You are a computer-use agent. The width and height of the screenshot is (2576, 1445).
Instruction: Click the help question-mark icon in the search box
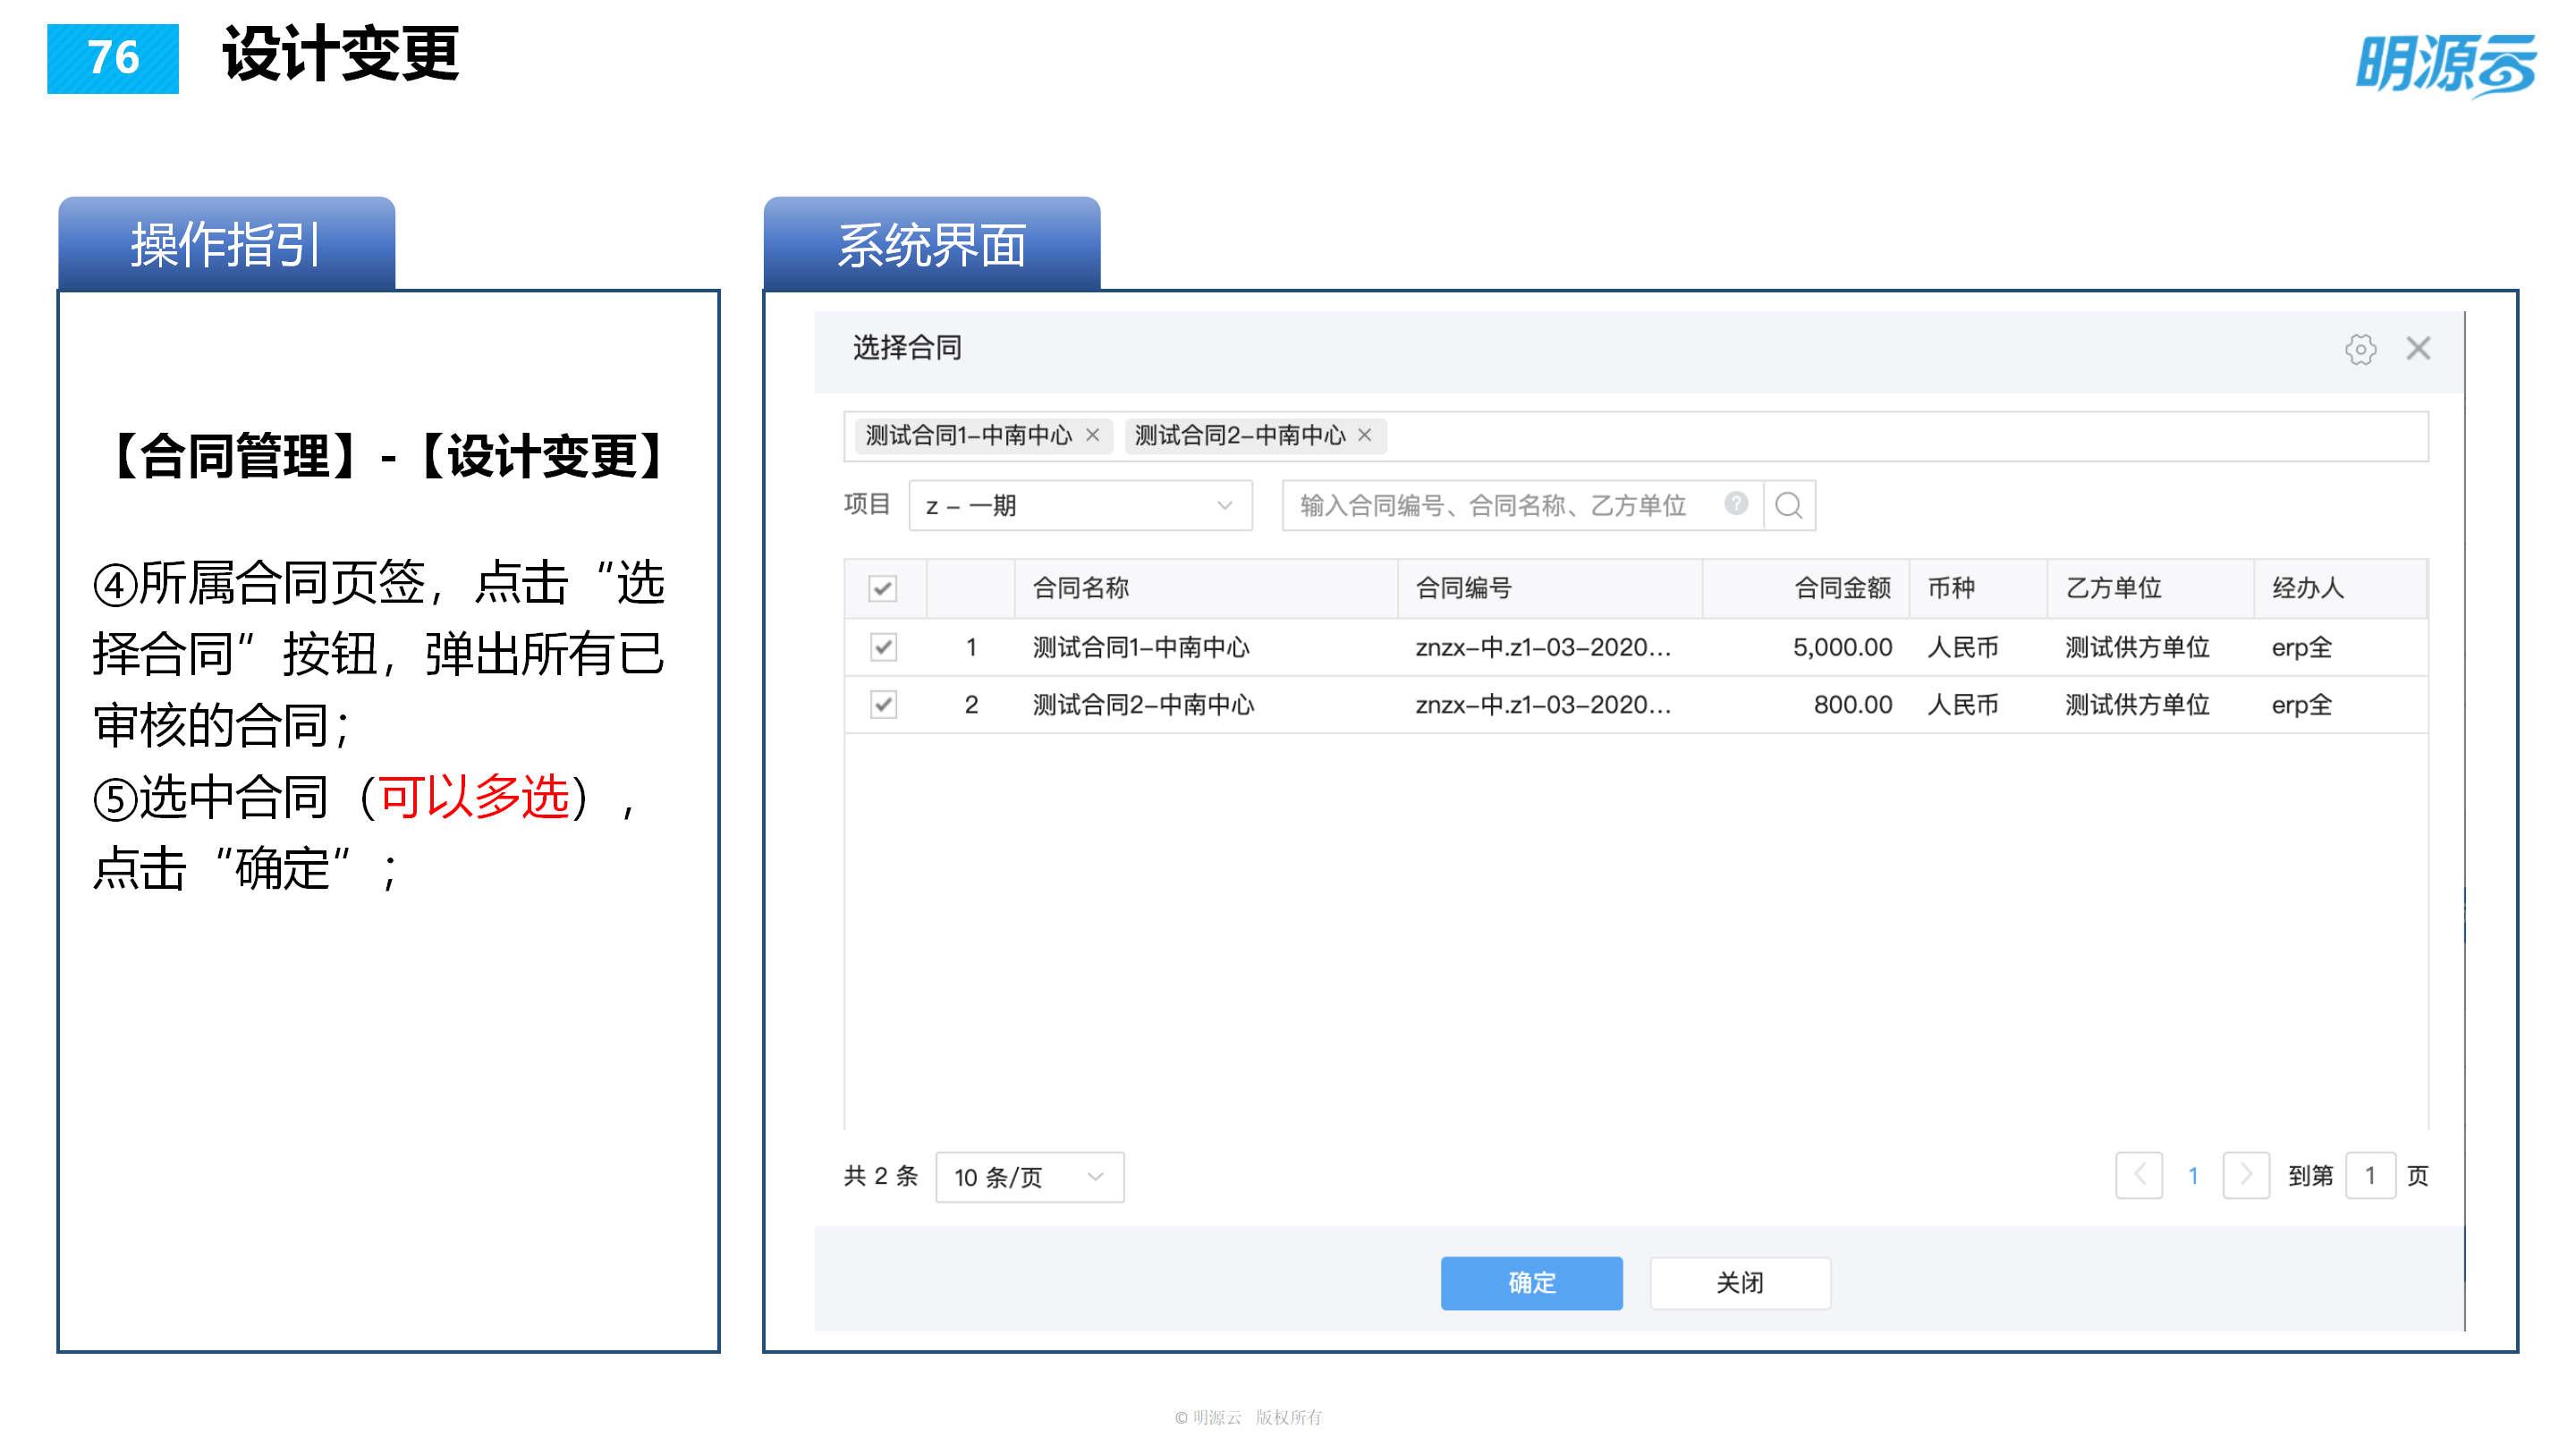[1737, 506]
